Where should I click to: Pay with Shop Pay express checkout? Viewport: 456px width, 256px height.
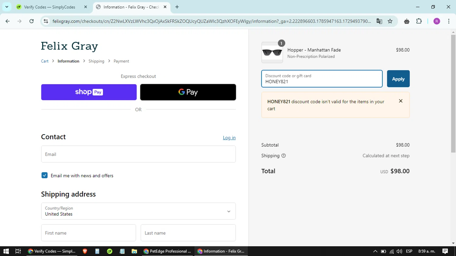point(89,92)
